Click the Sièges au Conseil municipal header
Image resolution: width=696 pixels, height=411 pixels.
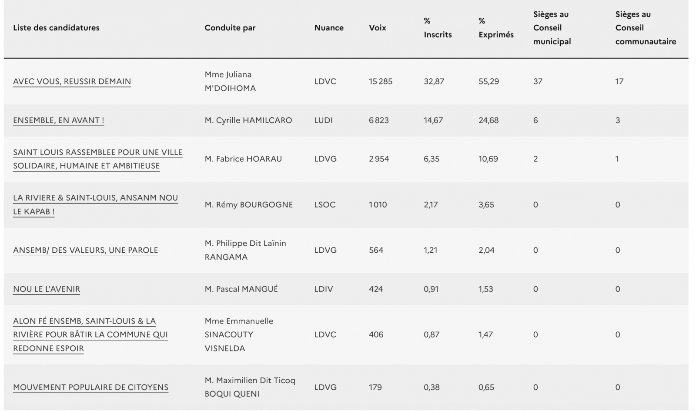point(552,28)
